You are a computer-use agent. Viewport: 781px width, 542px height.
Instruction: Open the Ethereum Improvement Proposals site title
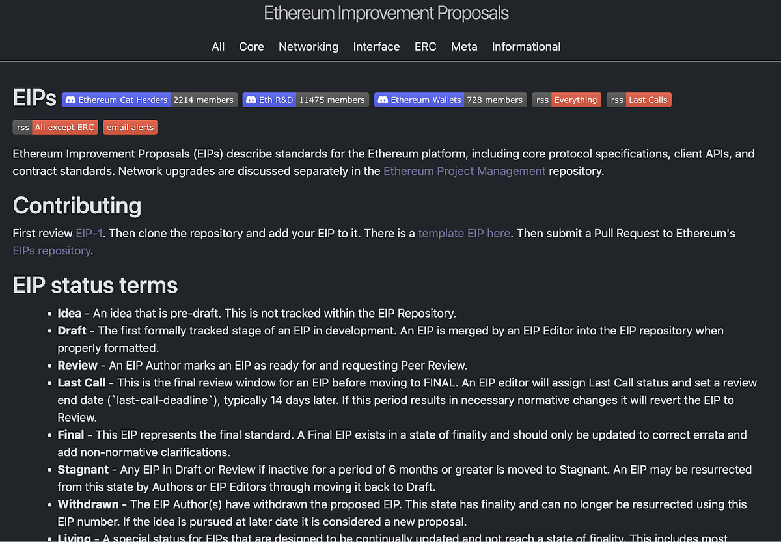[x=386, y=13]
